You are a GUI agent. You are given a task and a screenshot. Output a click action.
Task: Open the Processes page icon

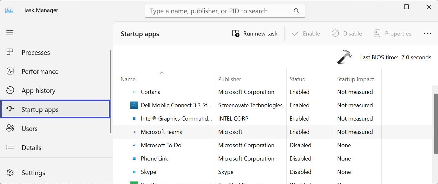click(10, 52)
